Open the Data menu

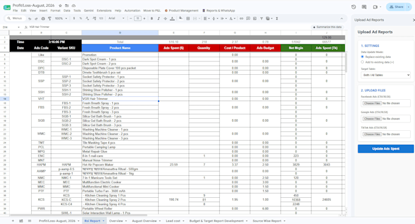point(67,10)
